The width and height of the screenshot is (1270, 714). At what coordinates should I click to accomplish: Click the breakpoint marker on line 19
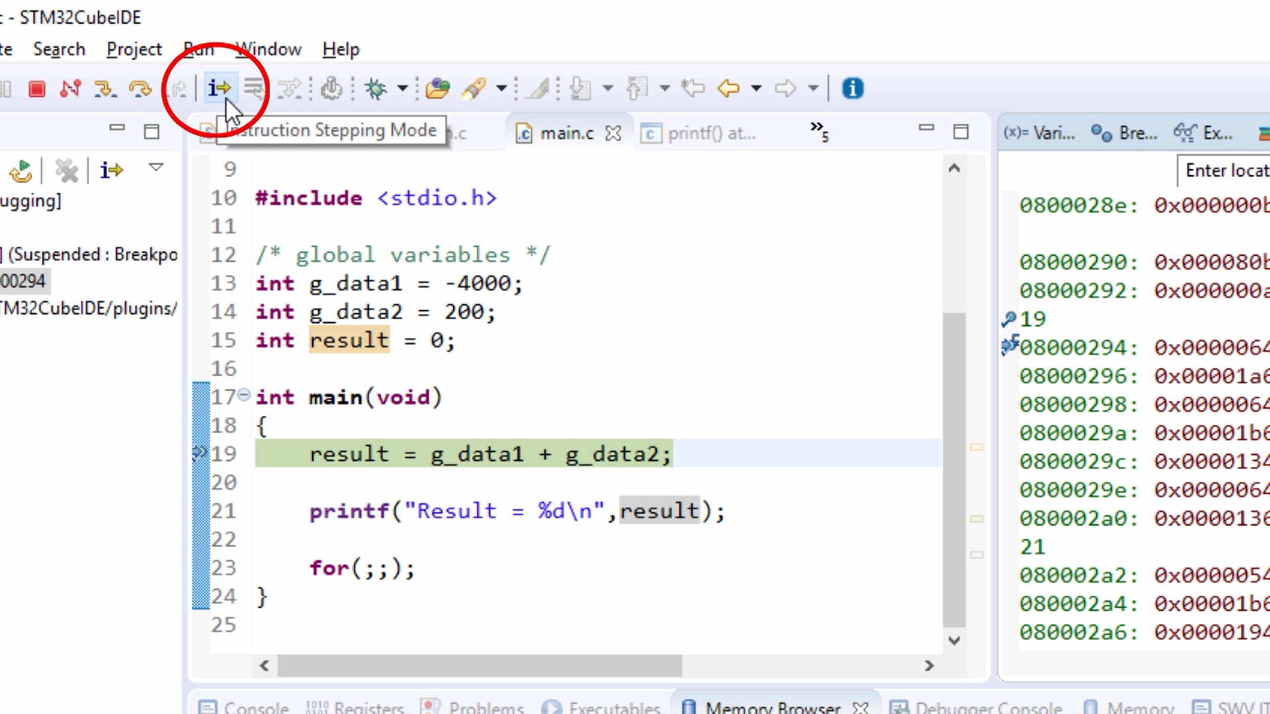200,453
